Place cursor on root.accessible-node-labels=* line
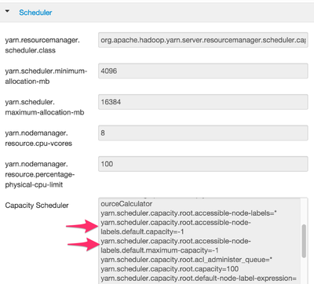Viewport: 314px width, 284px height. 188,213
